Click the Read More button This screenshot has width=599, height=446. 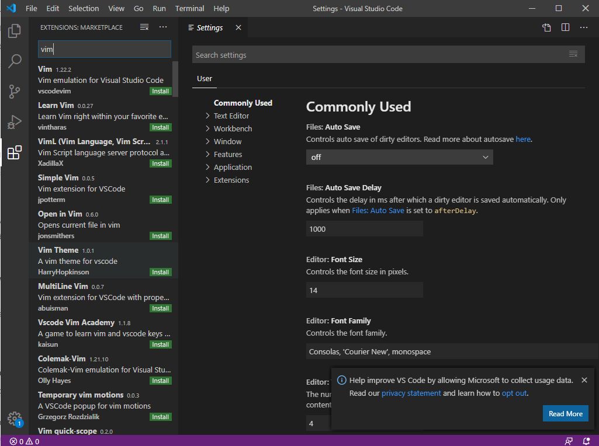565,413
